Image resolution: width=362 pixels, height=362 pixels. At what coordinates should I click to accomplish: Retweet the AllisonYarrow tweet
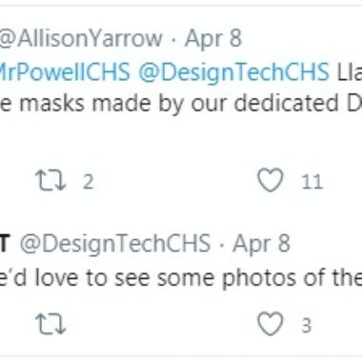(x=50, y=181)
